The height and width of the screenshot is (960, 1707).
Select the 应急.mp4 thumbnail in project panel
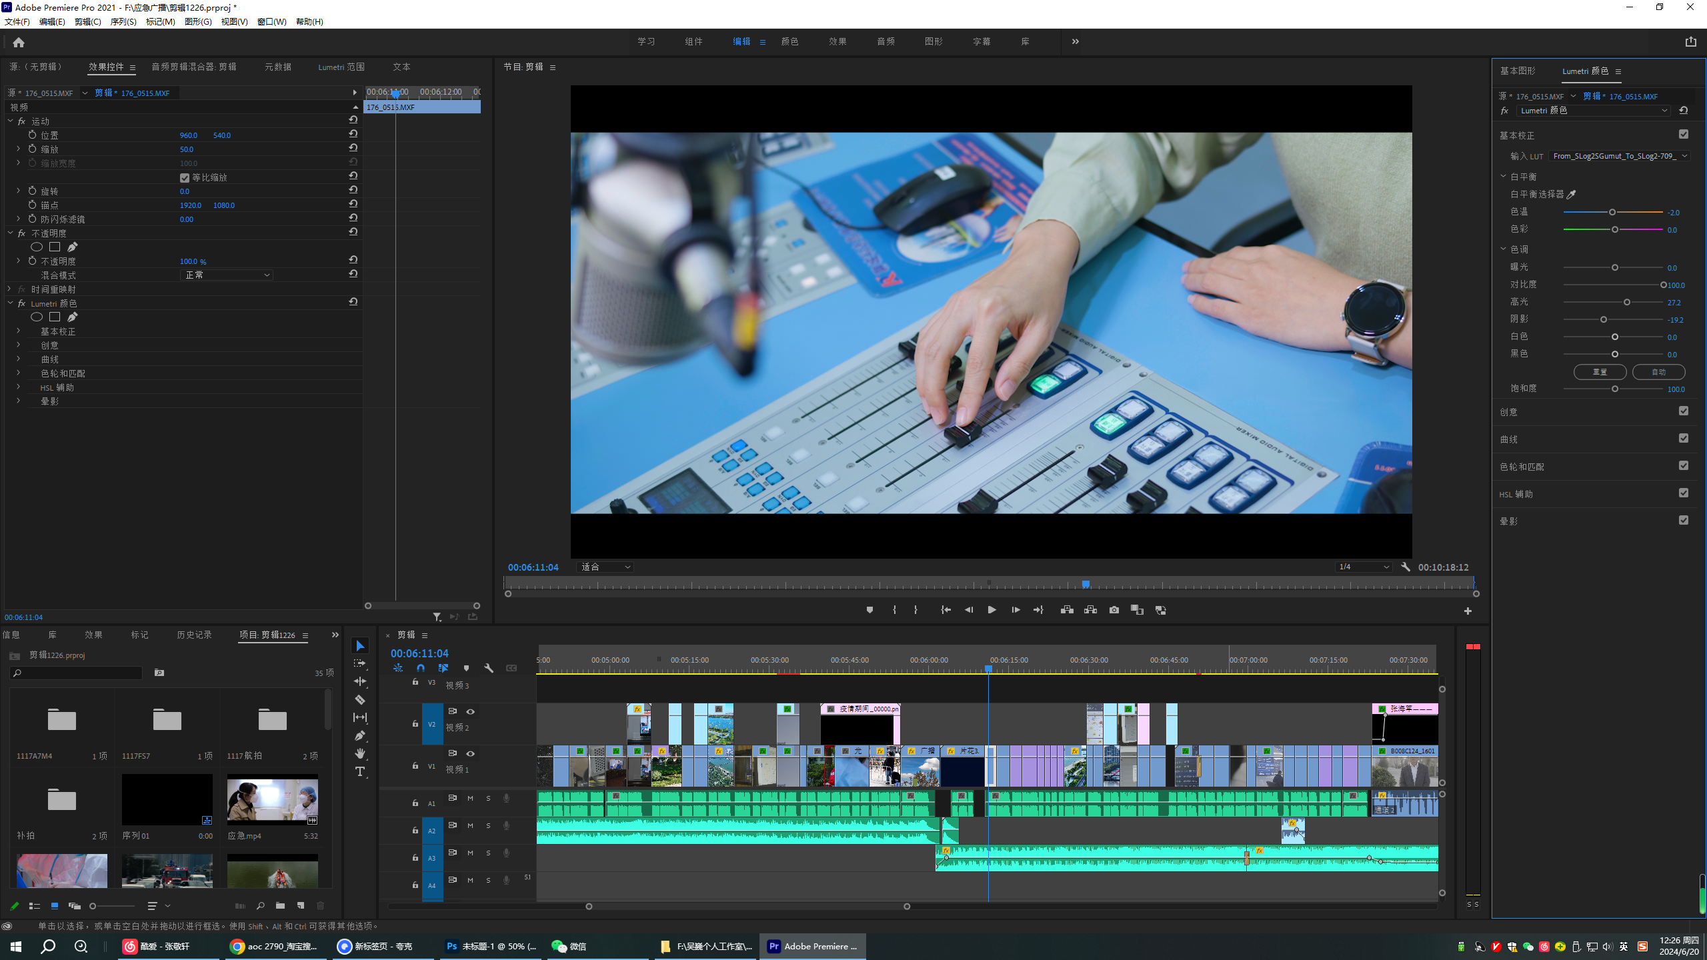[x=272, y=800]
